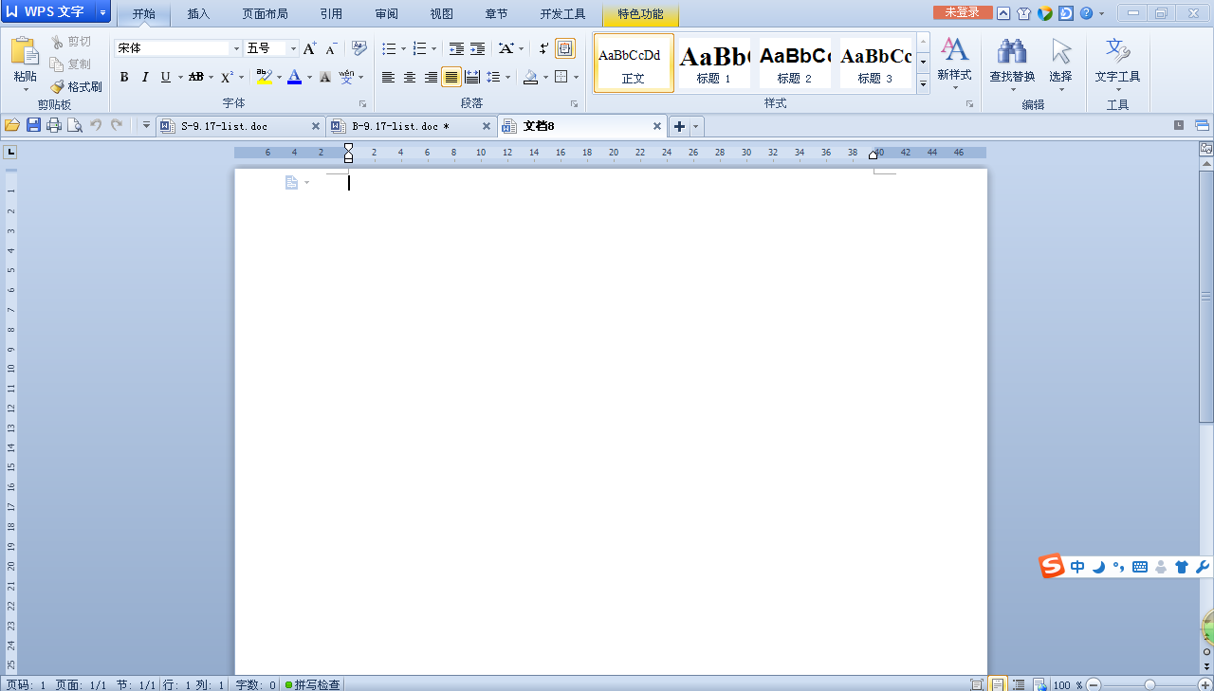Click the vertical scrollbar thumb

coord(1206,297)
